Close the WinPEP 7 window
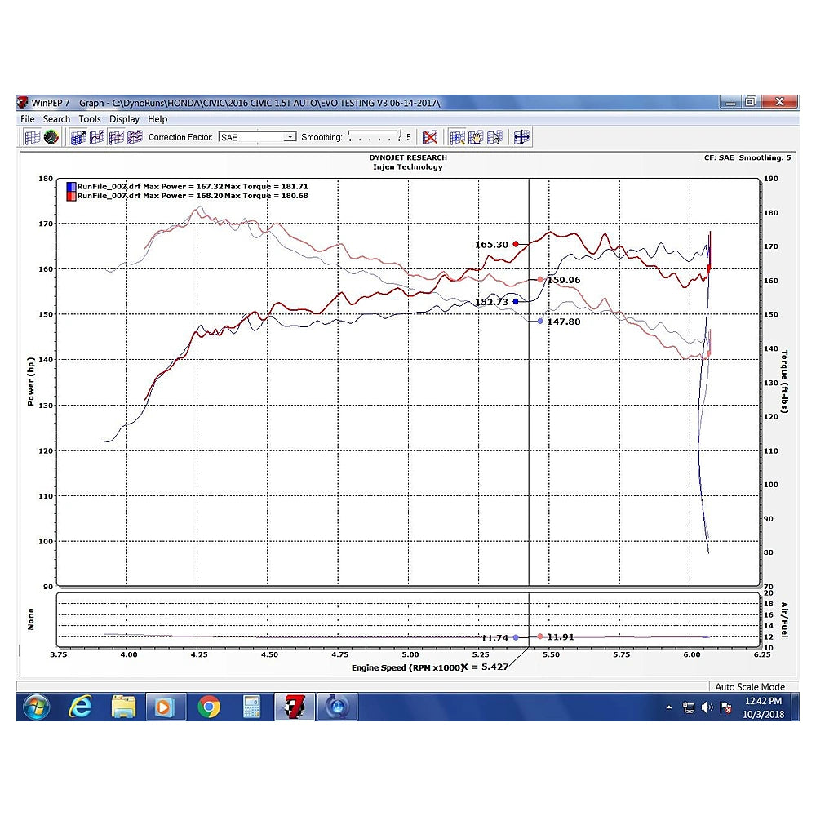 click(779, 102)
